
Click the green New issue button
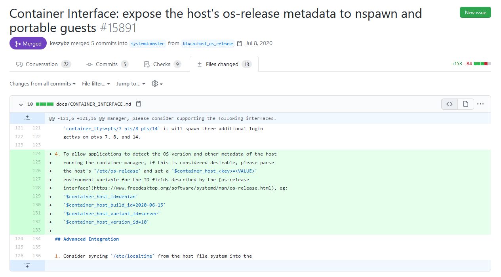[475, 13]
